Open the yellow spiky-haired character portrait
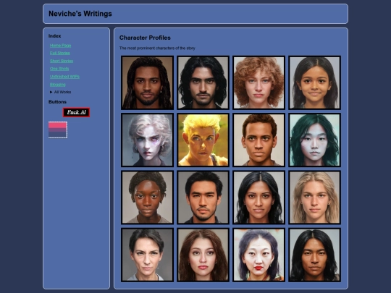 tap(203, 140)
